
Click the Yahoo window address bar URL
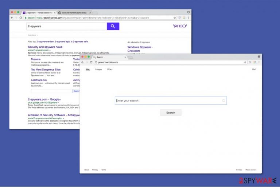[93, 18]
